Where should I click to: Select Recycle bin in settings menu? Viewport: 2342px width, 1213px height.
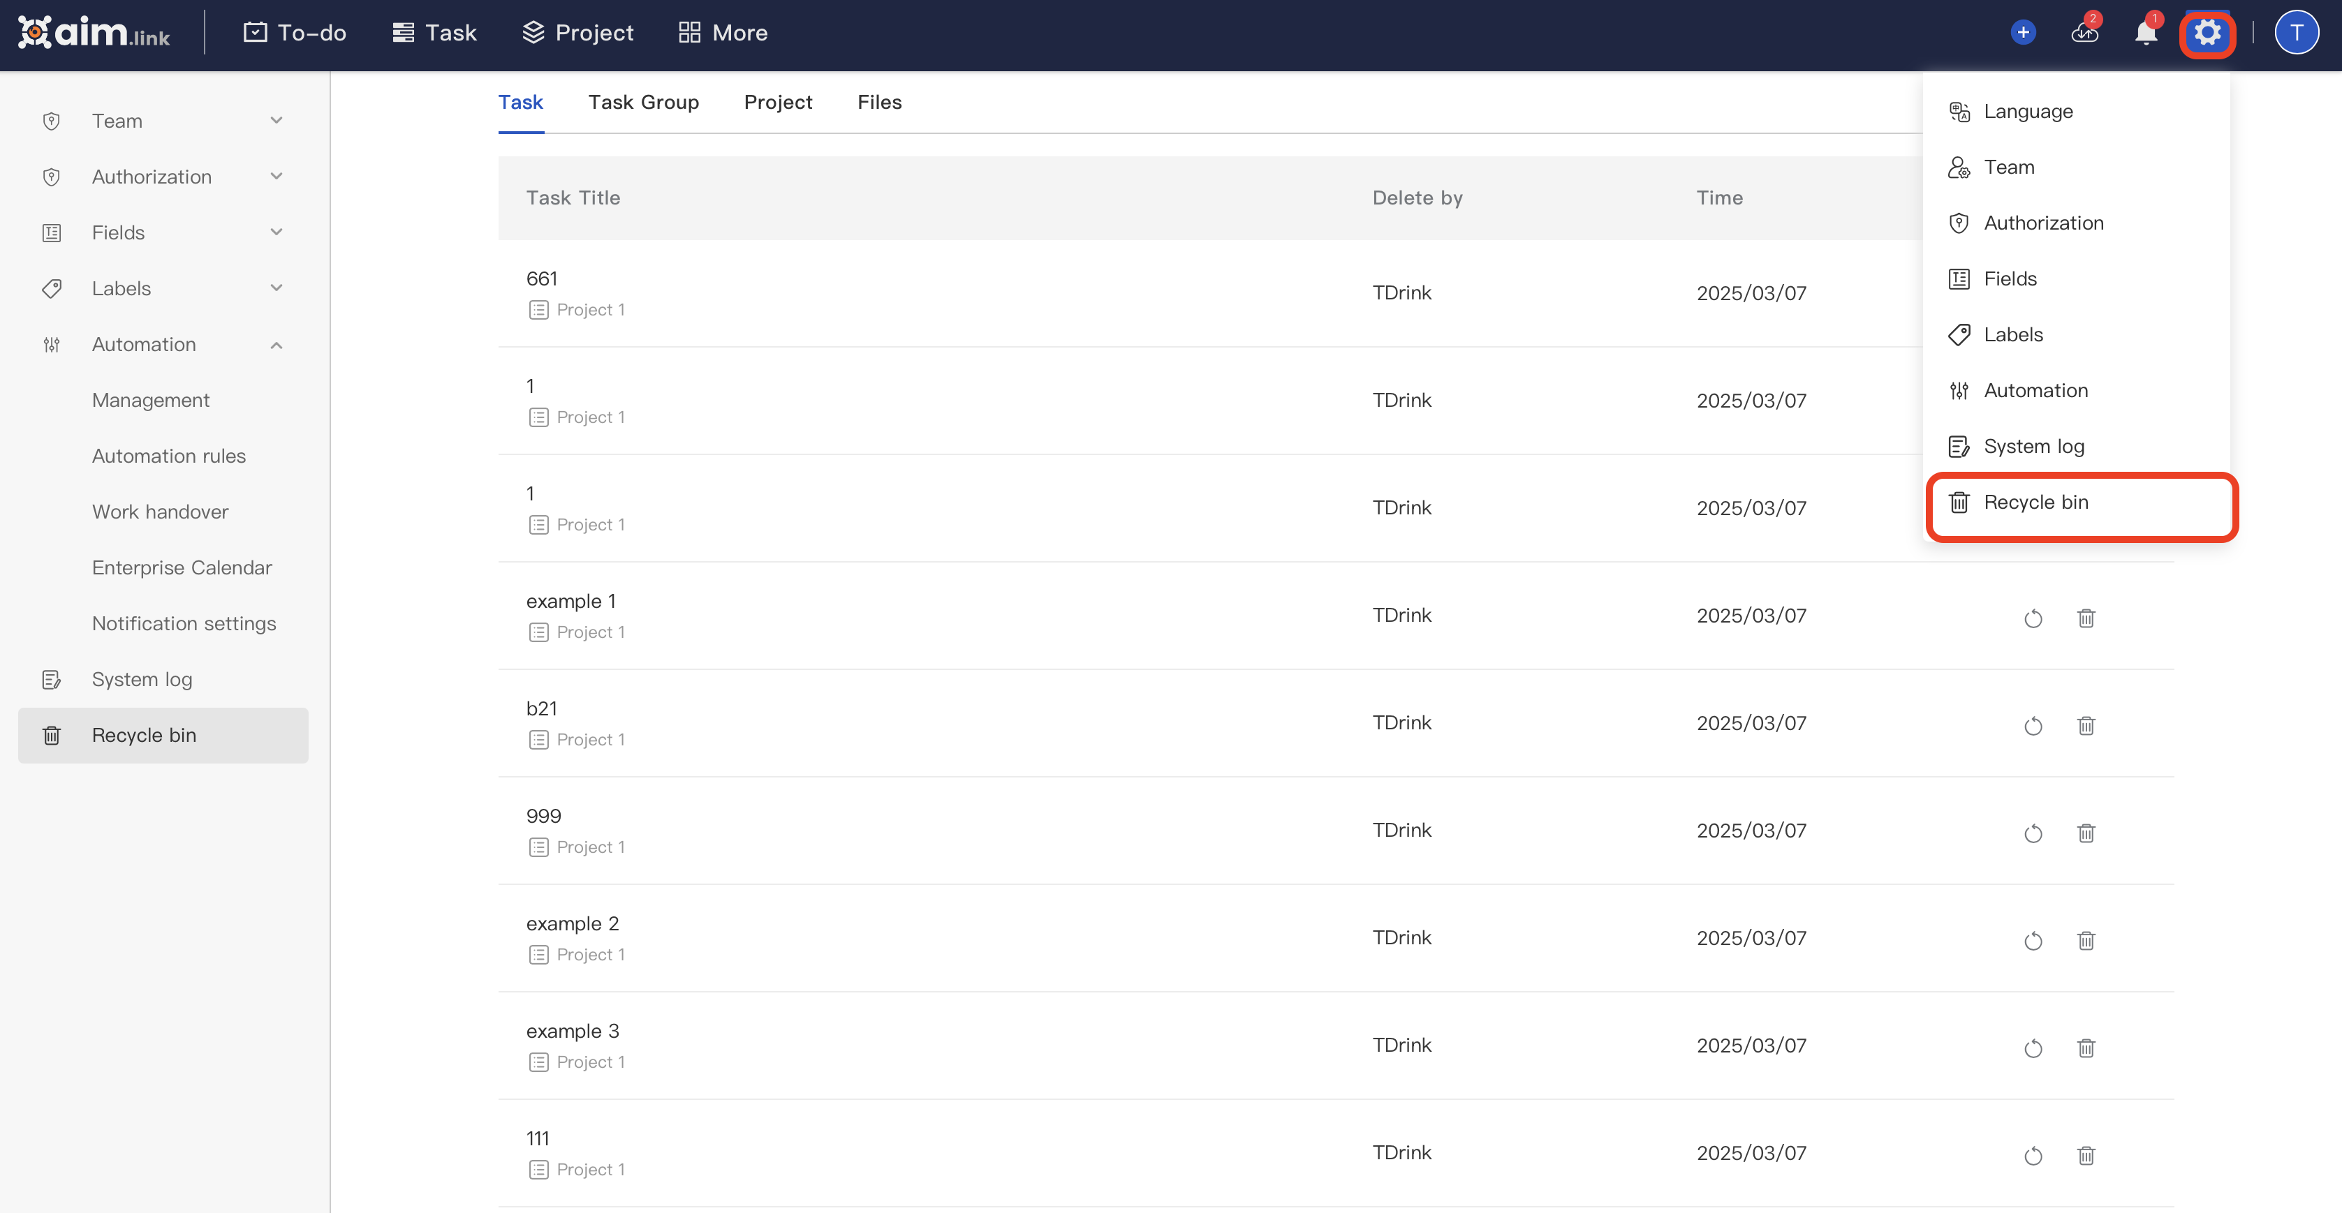2035,503
